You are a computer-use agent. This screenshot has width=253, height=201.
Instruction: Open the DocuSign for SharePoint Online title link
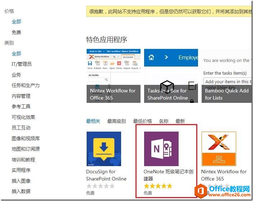106,175
